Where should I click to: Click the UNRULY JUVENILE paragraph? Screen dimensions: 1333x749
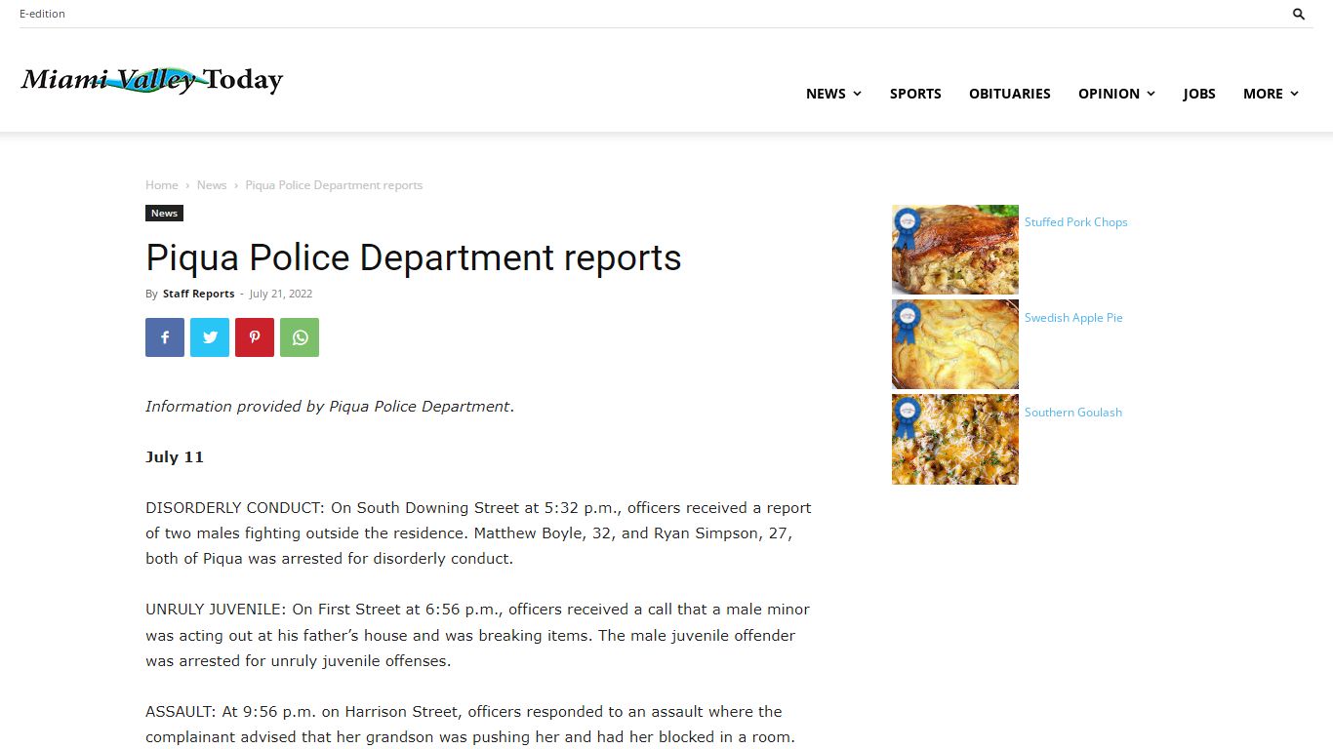tap(478, 635)
